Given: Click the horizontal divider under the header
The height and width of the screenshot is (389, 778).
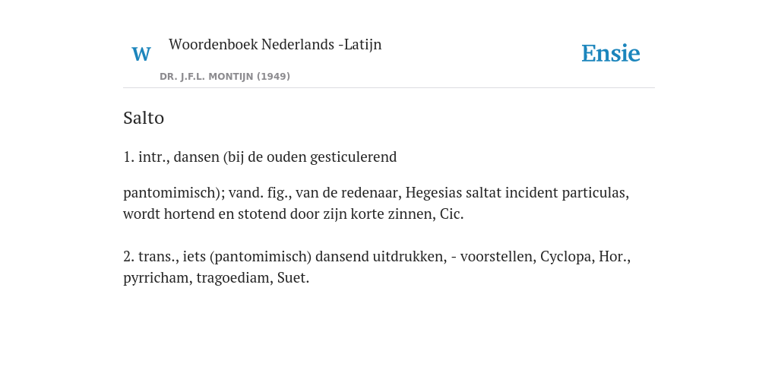Looking at the screenshot, I should click(389, 88).
